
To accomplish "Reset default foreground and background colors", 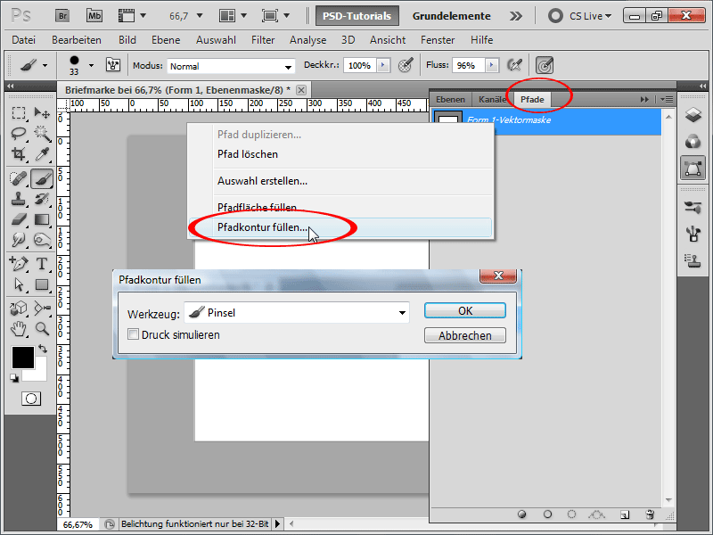I will [14, 377].
